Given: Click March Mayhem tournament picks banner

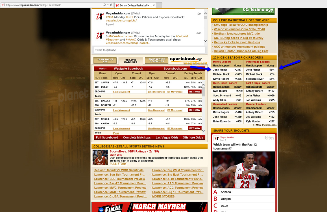Looking at the screenshot, I should pyautogui.click(x=149, y=207).
